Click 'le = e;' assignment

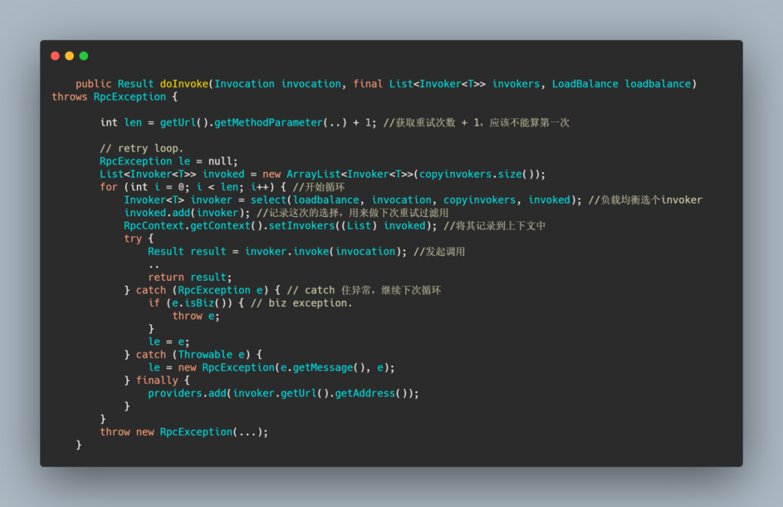[x=169, y=342]
